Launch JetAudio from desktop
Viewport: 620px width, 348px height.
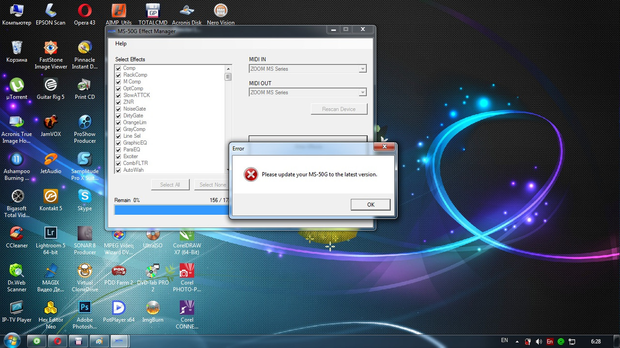tap(50, 163)
